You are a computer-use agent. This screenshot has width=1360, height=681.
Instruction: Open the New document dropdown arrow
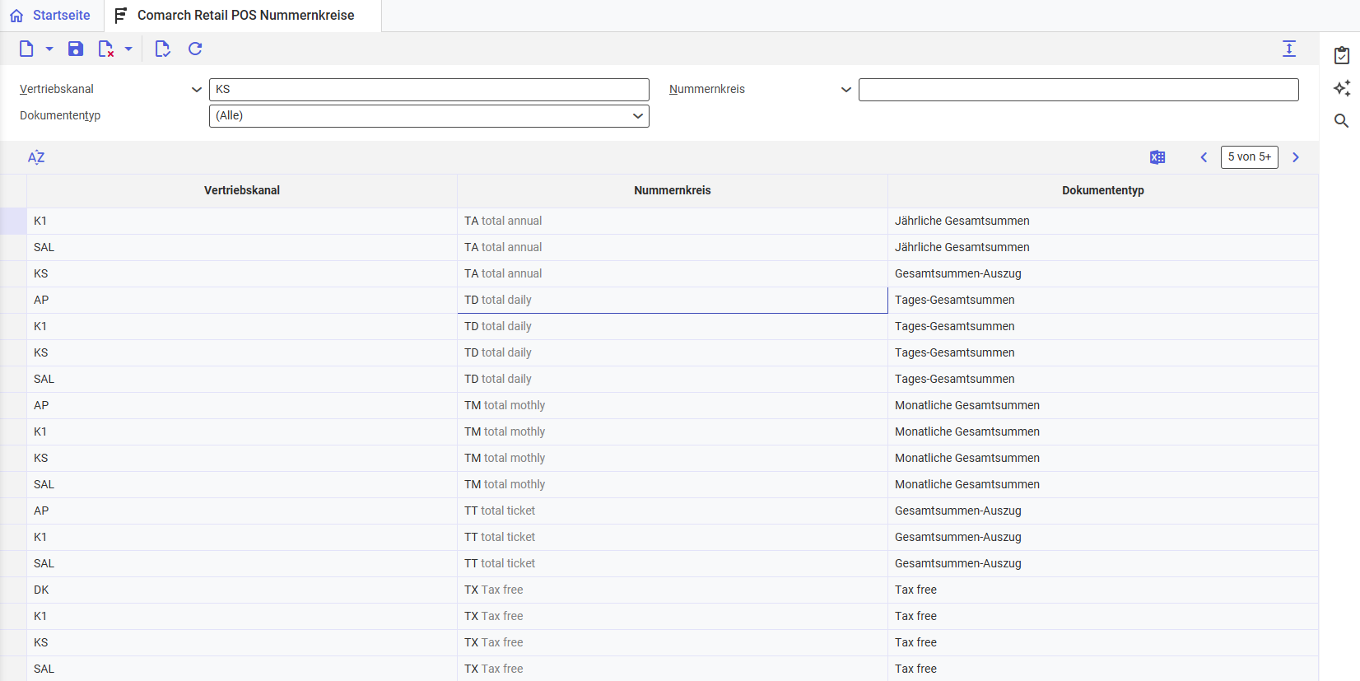[49, 49]
